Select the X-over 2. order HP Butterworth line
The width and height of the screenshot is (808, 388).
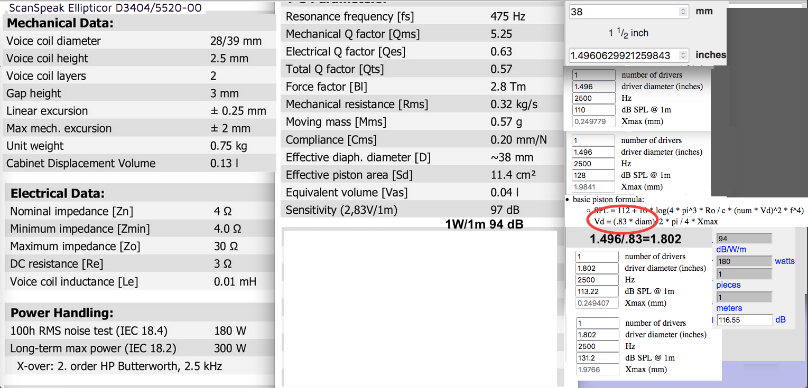coord(119,366)
